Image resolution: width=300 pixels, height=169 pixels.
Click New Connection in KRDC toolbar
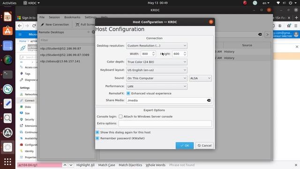(x=55, y=24)
